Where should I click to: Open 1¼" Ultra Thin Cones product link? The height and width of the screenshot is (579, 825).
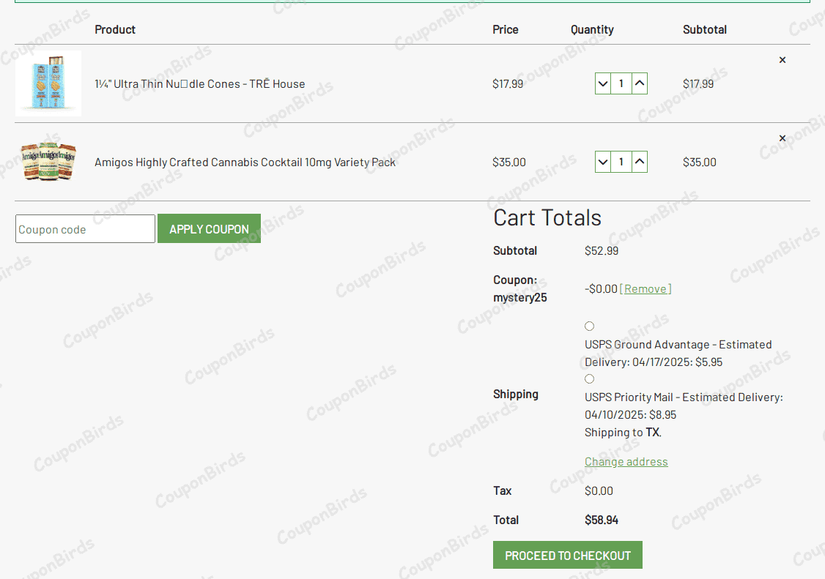pos(200,84)
